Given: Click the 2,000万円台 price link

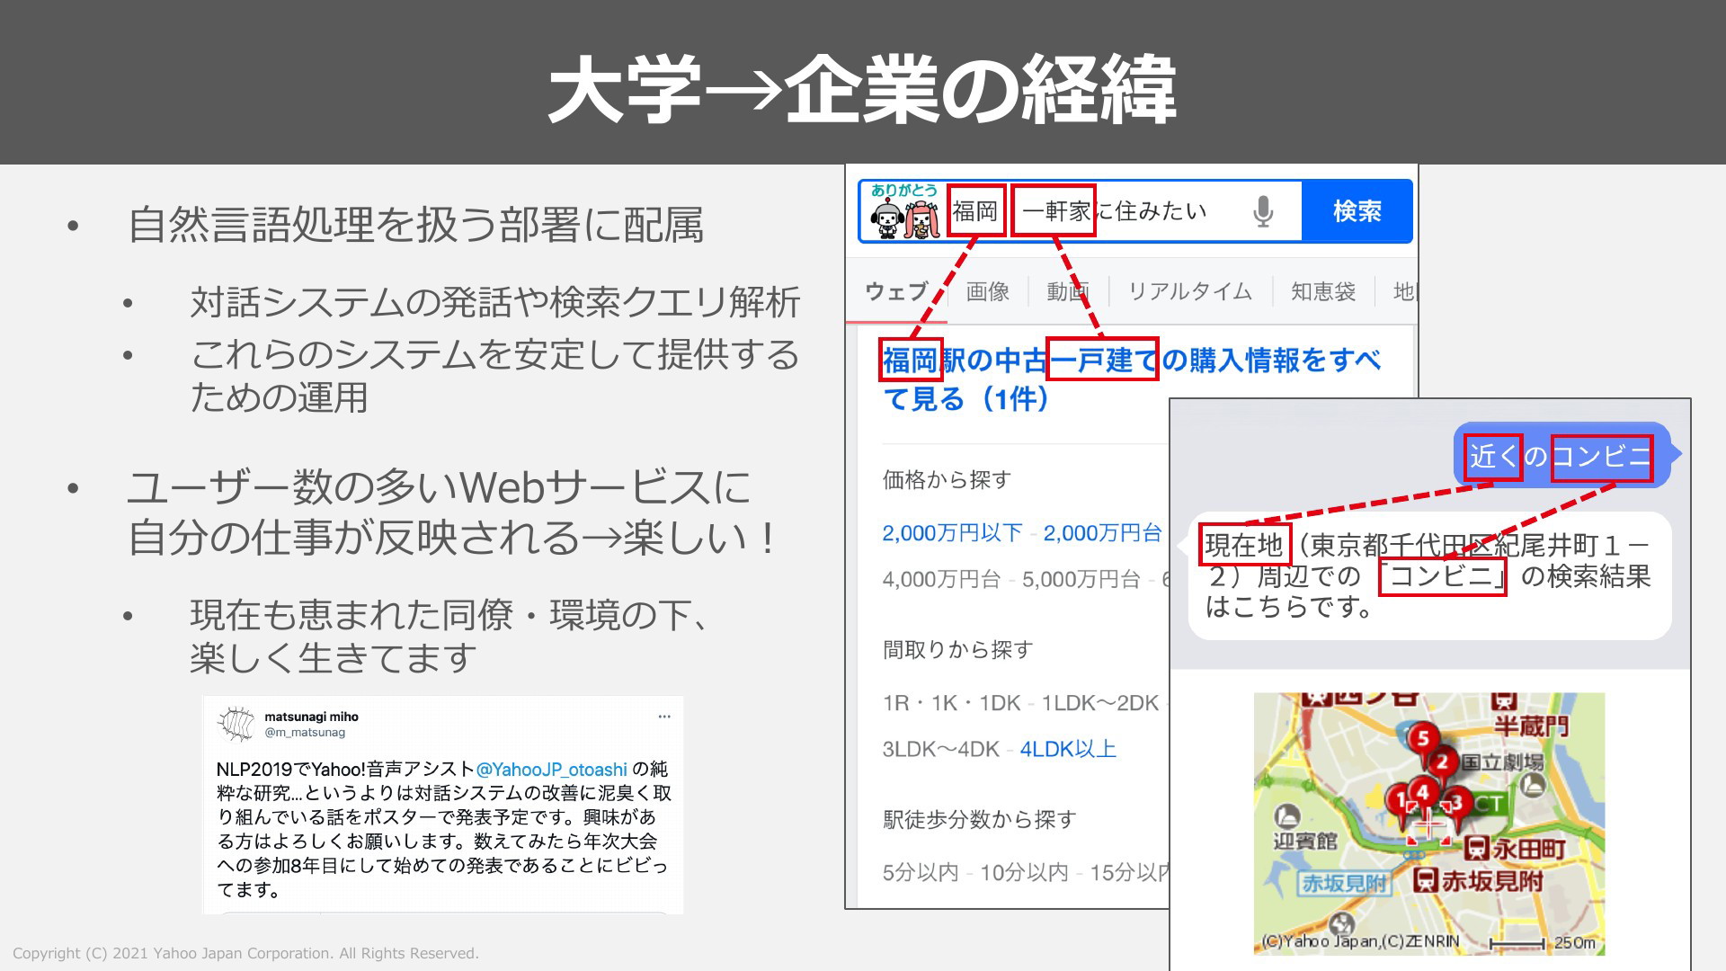Looking at the screenshot, I should (1102, 533).
